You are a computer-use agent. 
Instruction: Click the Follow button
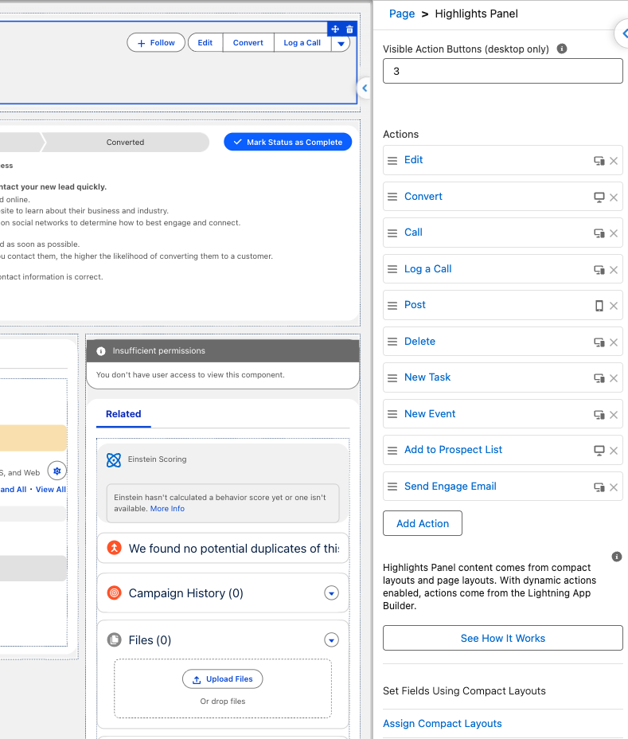click(x=156, y=43)
